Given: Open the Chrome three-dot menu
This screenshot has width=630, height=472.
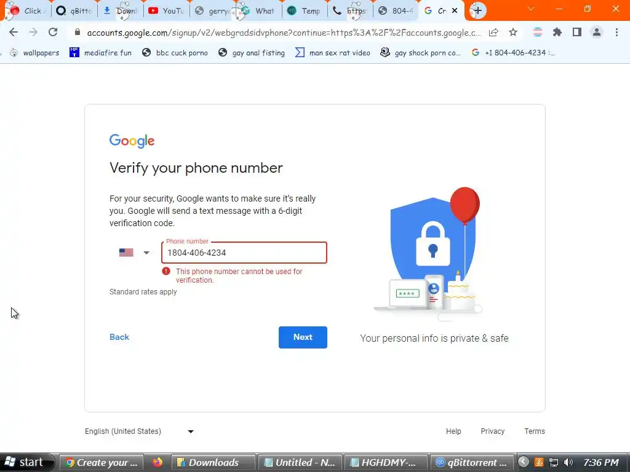Looking at the screenshot, I should click(x=616, y=32).
